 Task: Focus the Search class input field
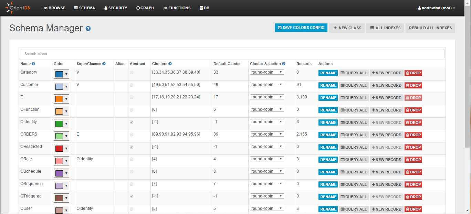pos(232,54)
